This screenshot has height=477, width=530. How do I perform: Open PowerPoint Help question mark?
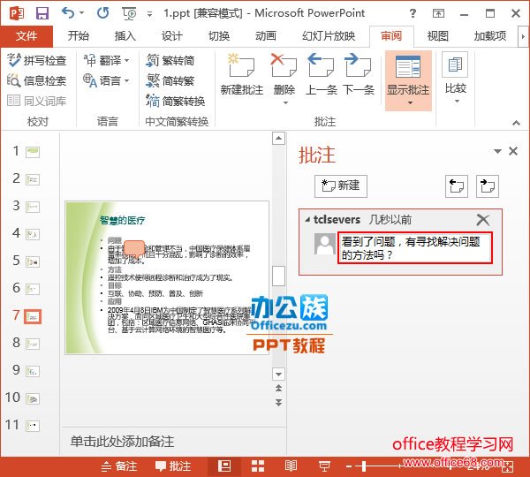point(413,13)
